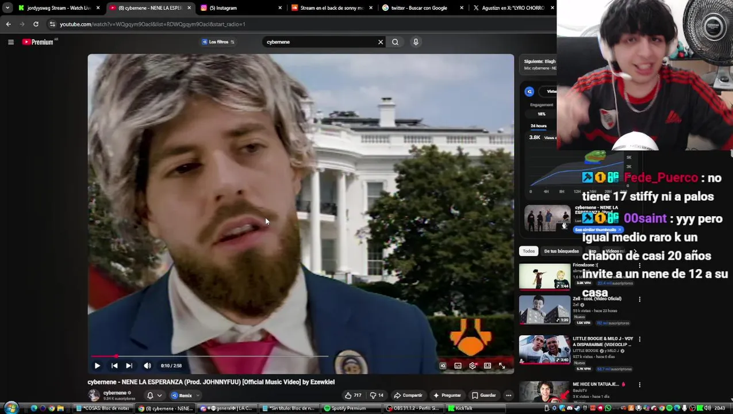The height and width of the screenshot is (414, 733).
Task: Toggle theater mode in player
Action: coord(488,366)
